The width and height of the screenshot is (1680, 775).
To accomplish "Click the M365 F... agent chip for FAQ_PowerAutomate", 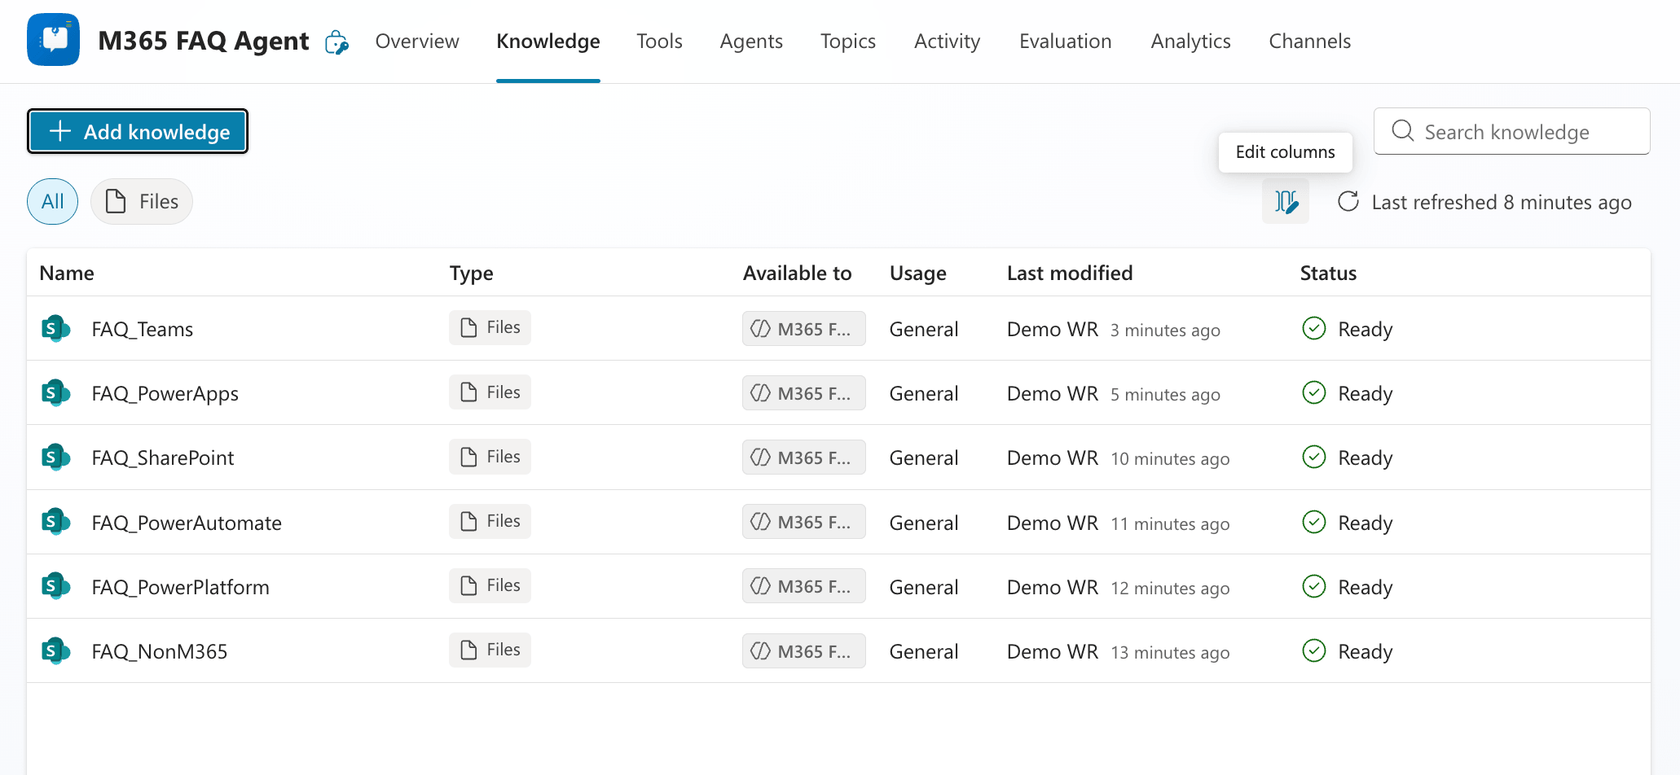I will (803, 522).
